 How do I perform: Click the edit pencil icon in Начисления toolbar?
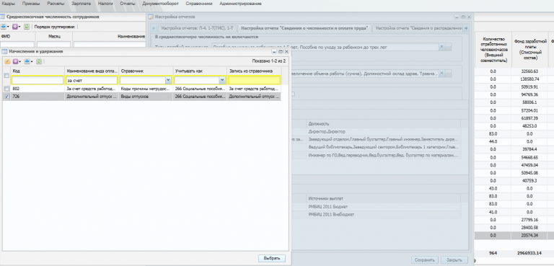point(7,61)
